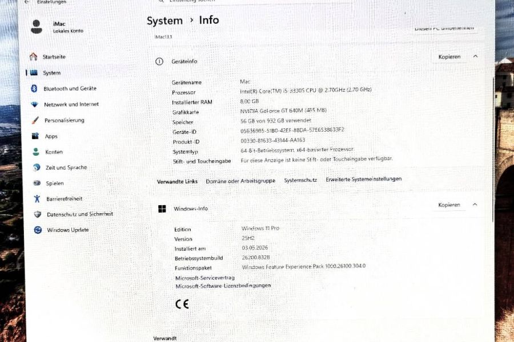
Task: Click the 8,00 GB RAM value
Action: tap(250, 101)
